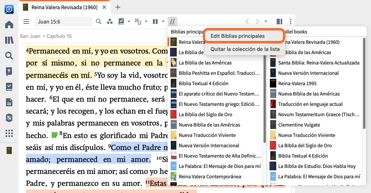371x193 pixels.
Task: Add a new tab with plus
Action: (117, 7)
